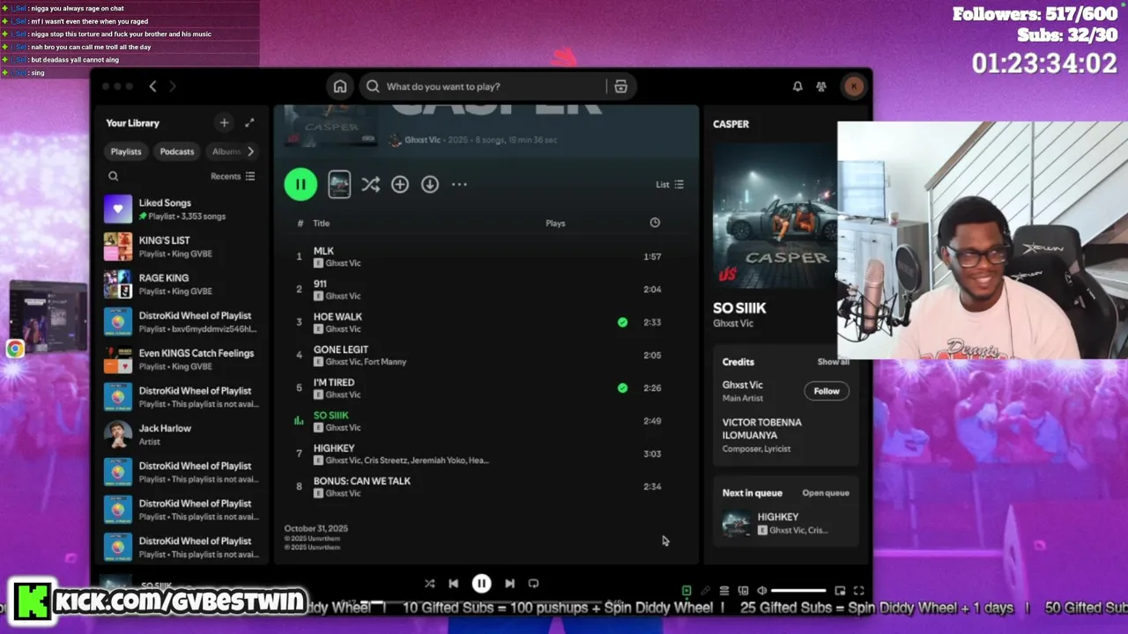Open Ghxst Vic link in album header
The height and width of the screenshot is (634, 1128).
pos(422,140)
